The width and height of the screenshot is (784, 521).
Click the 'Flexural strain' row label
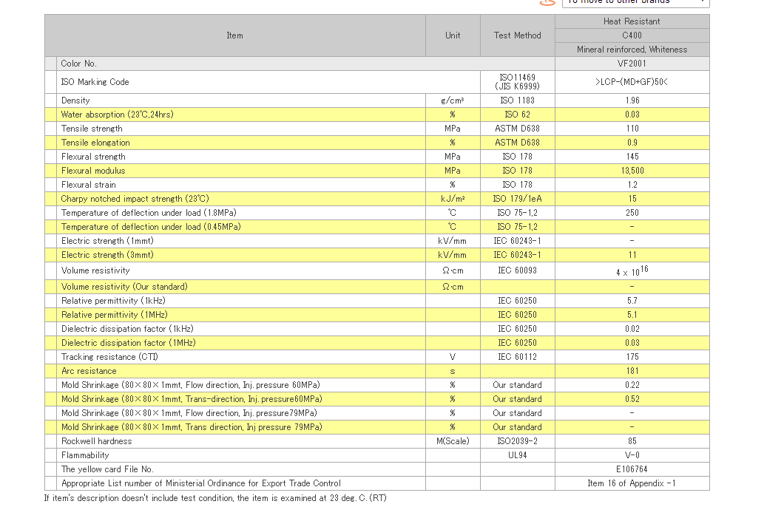pyautogui.click(x=89, y=184)
